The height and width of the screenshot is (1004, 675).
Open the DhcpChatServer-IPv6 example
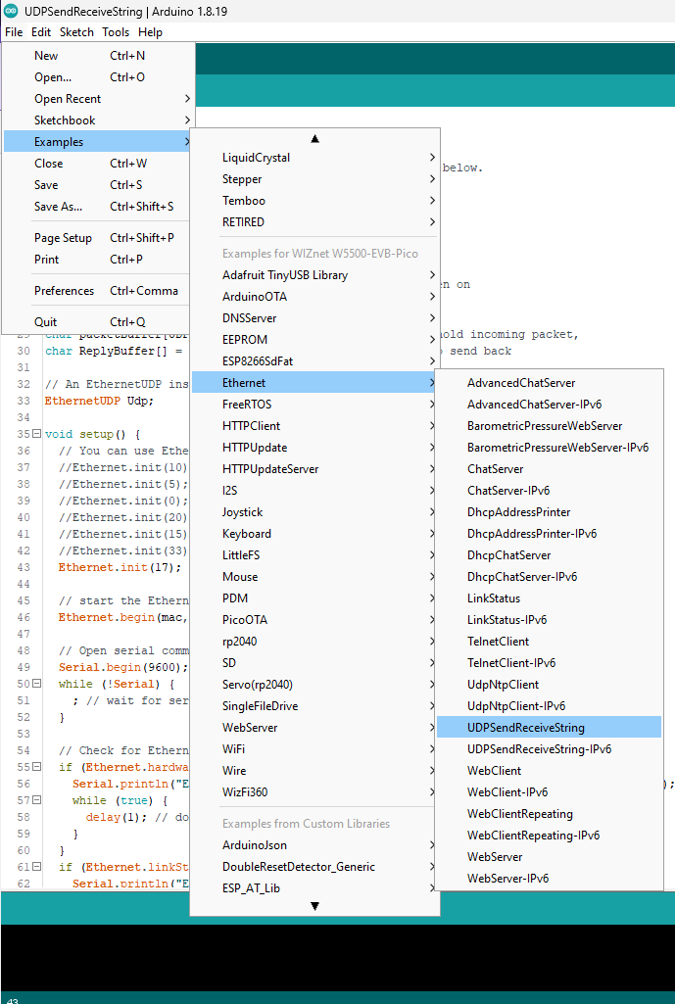point(549,577)
